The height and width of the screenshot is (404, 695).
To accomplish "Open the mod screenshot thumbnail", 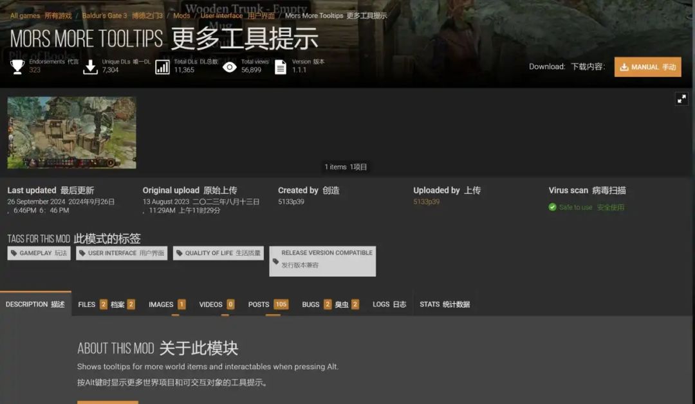I will (72, 133).
